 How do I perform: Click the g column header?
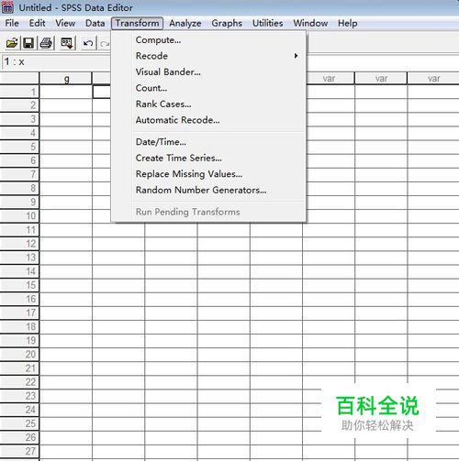[66, 79]
